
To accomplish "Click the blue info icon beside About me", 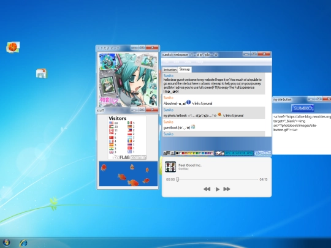I will tap(188, 102).
